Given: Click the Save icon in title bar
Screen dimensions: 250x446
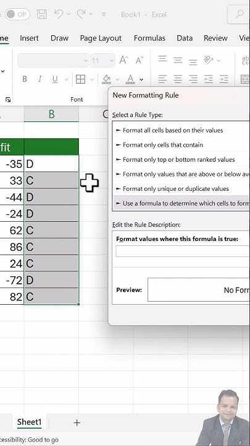Looking at the screenshot, I should pyautogui.click(x=42, y=14).
